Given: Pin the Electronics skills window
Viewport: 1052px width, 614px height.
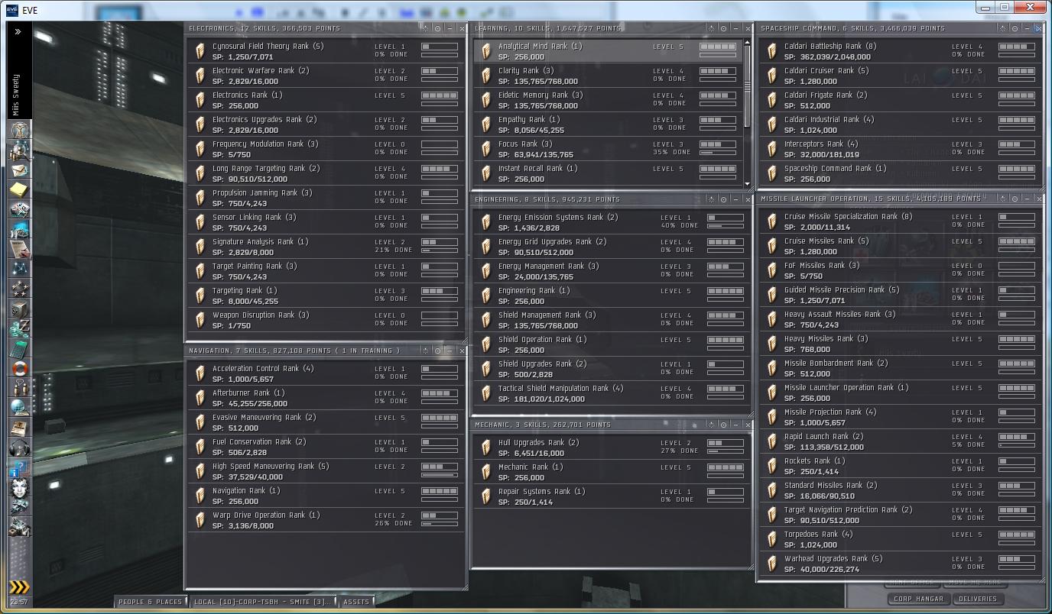Looking at the screenshot, I should [x=426, y=28].
